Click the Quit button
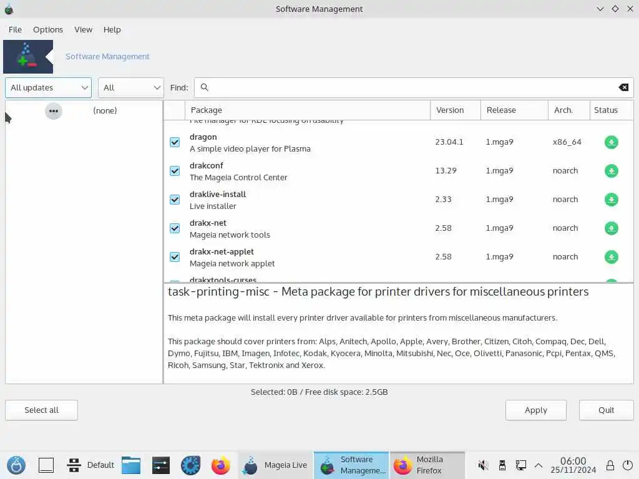The height and width of the screenshot is (479, 639). click(606, 410)
